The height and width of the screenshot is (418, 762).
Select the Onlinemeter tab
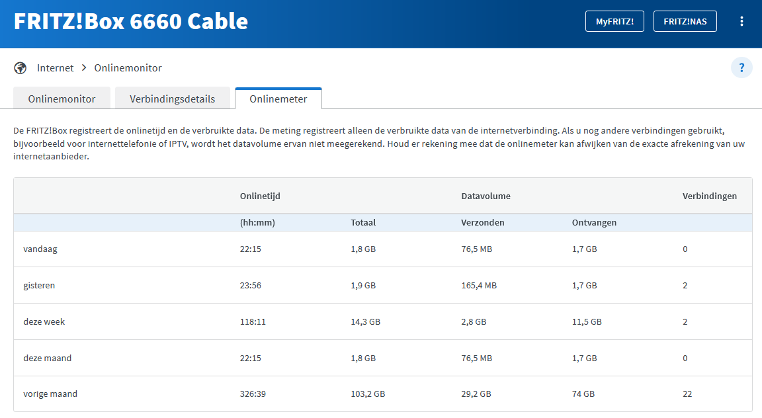point(278,99)
